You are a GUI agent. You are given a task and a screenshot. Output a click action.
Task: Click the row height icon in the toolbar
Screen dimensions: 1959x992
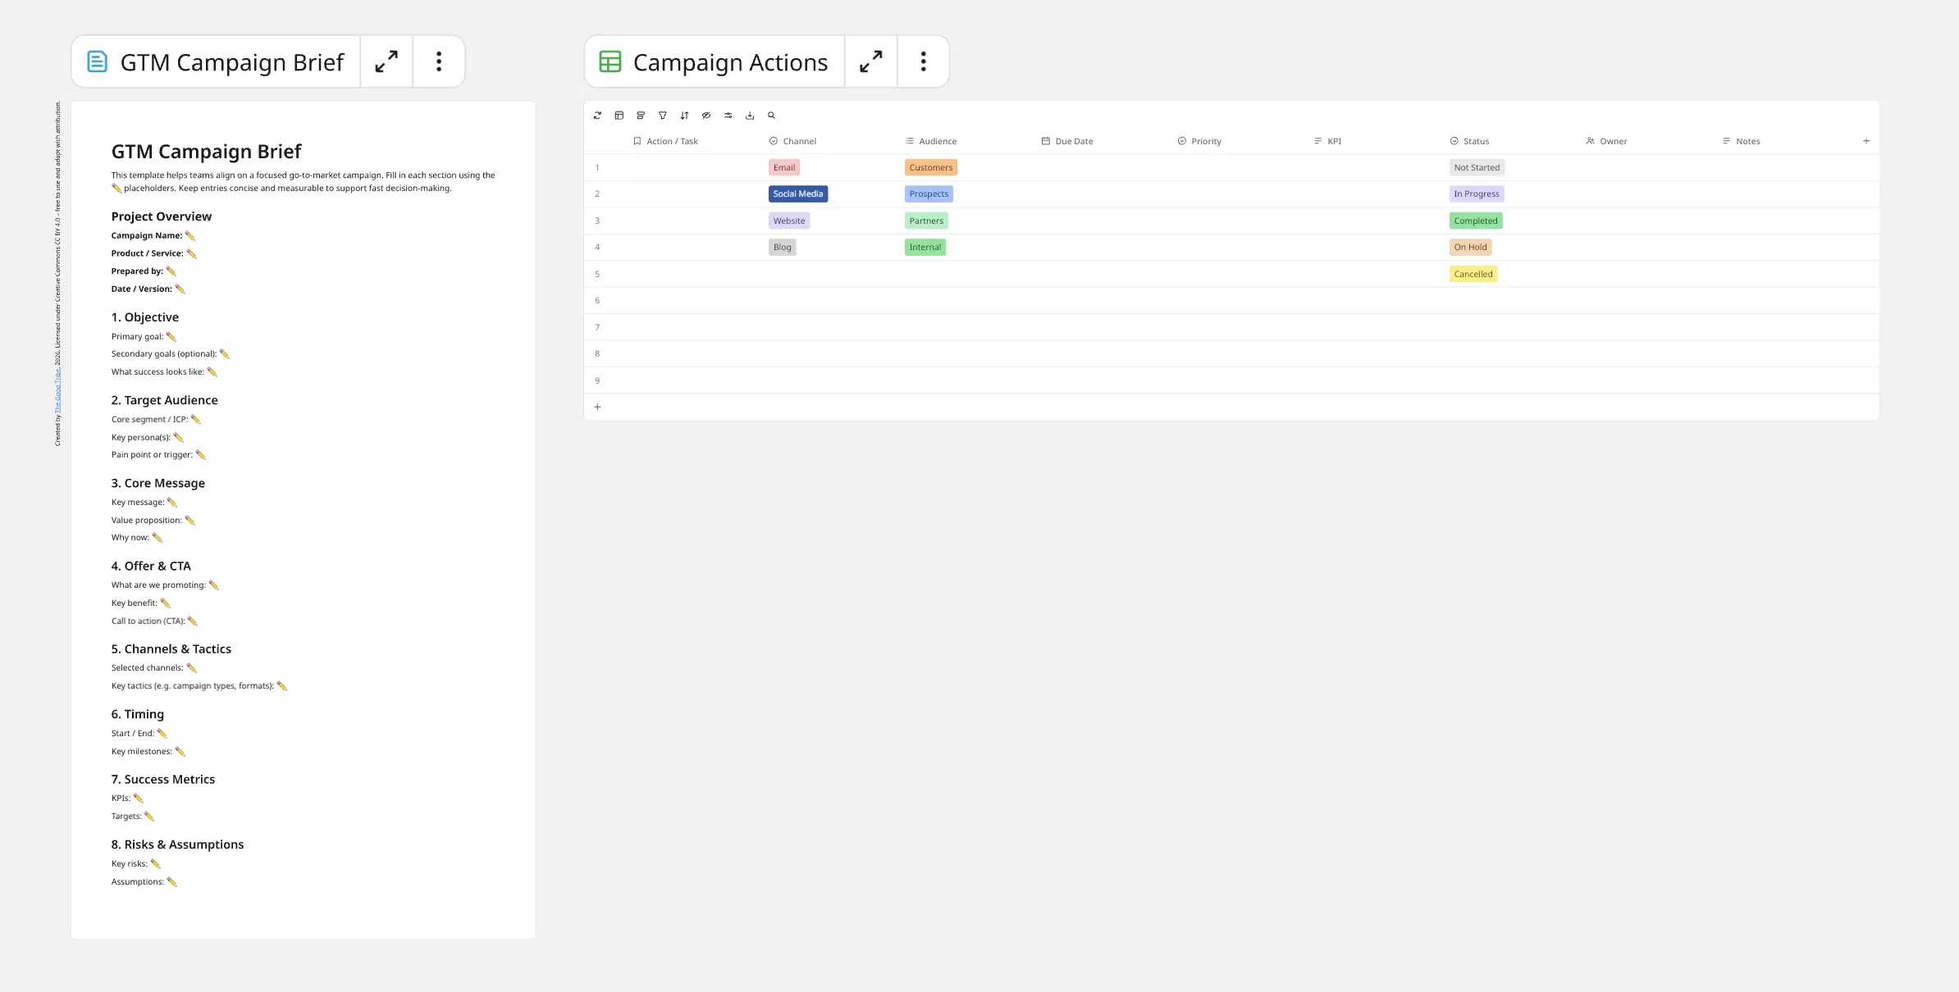tap(641, 115)
